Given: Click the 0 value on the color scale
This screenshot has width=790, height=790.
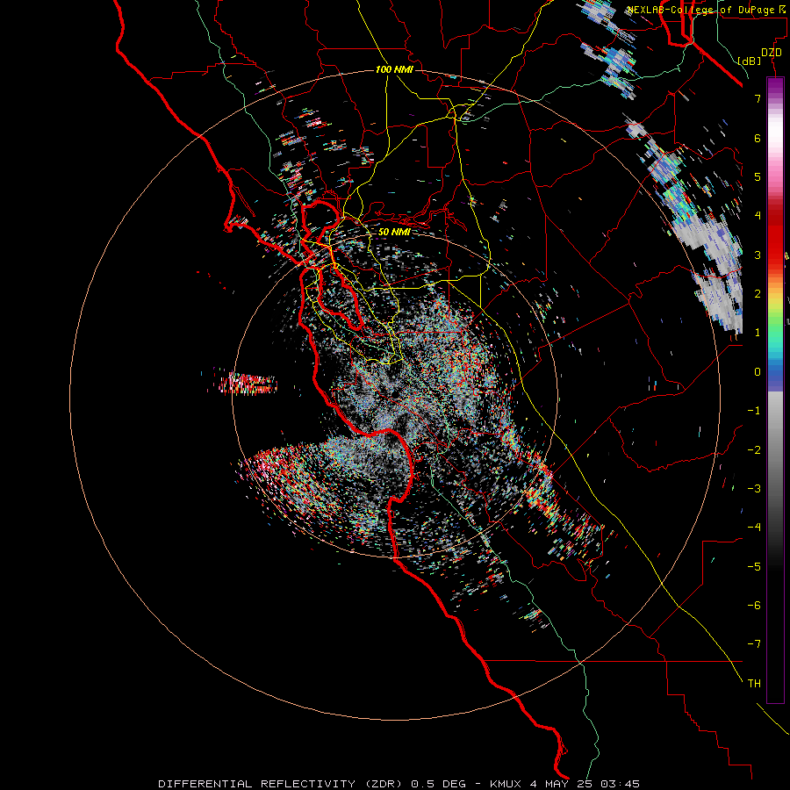Looking at the screenshot, I should pyautogui.click(x=758, y=372).
